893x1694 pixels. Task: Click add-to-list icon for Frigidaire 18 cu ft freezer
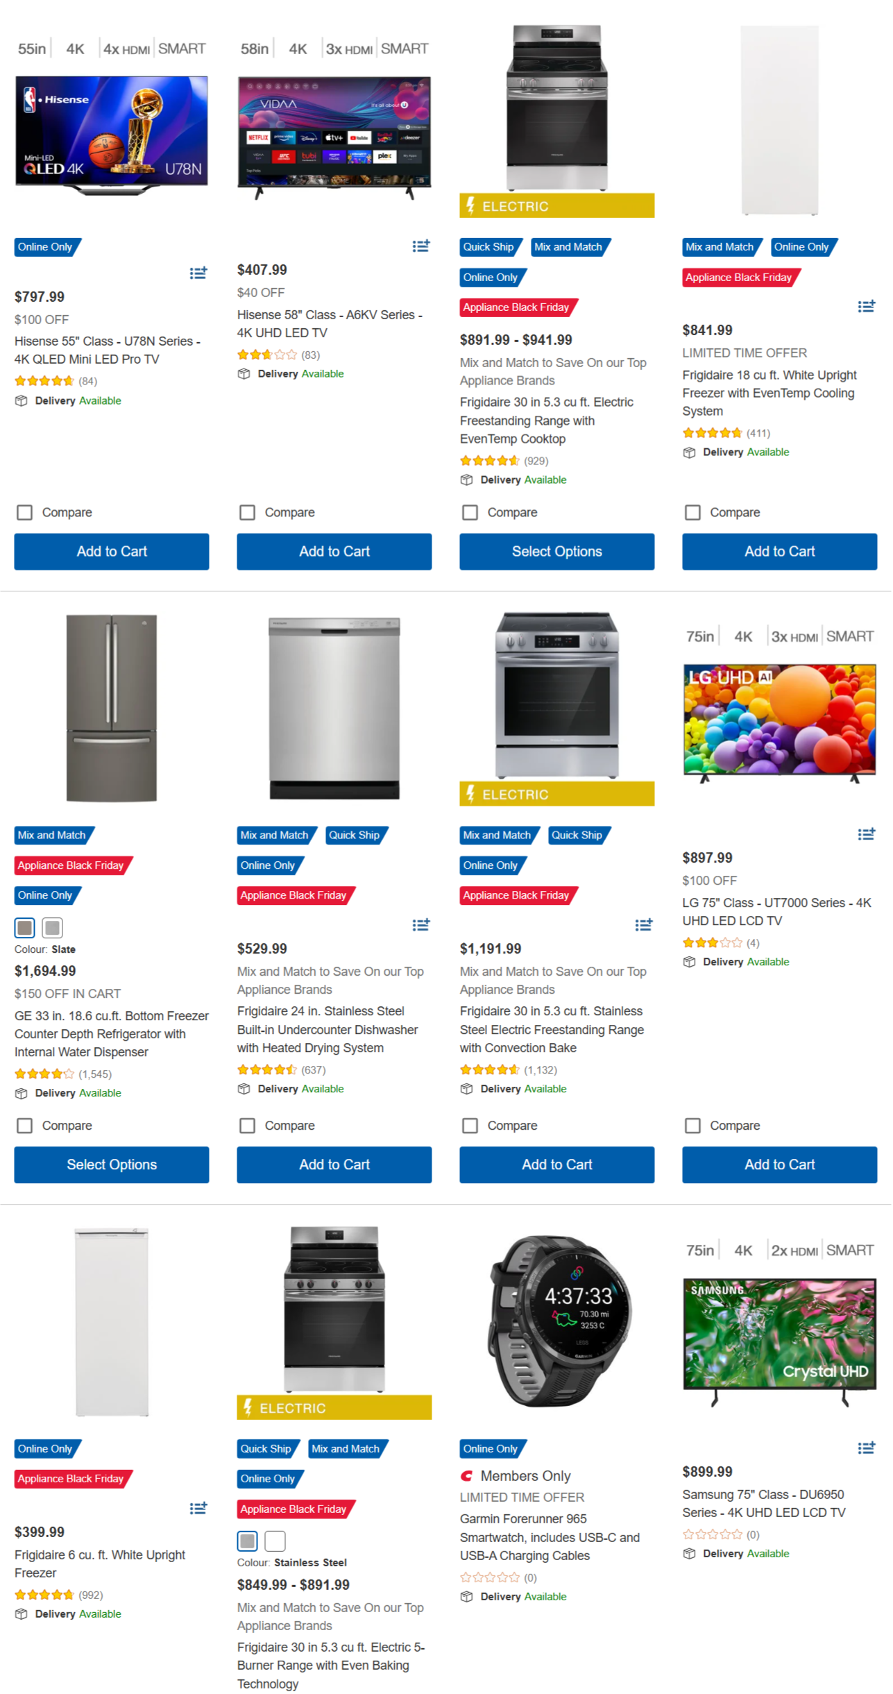click(x=867, y=306)
